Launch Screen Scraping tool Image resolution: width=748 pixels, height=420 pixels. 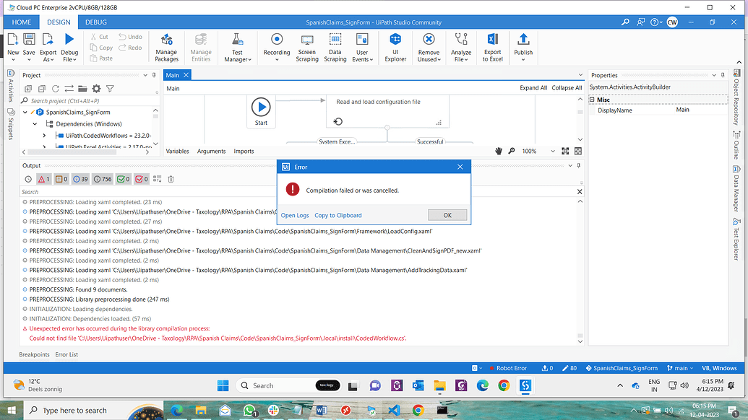point(306,47)
